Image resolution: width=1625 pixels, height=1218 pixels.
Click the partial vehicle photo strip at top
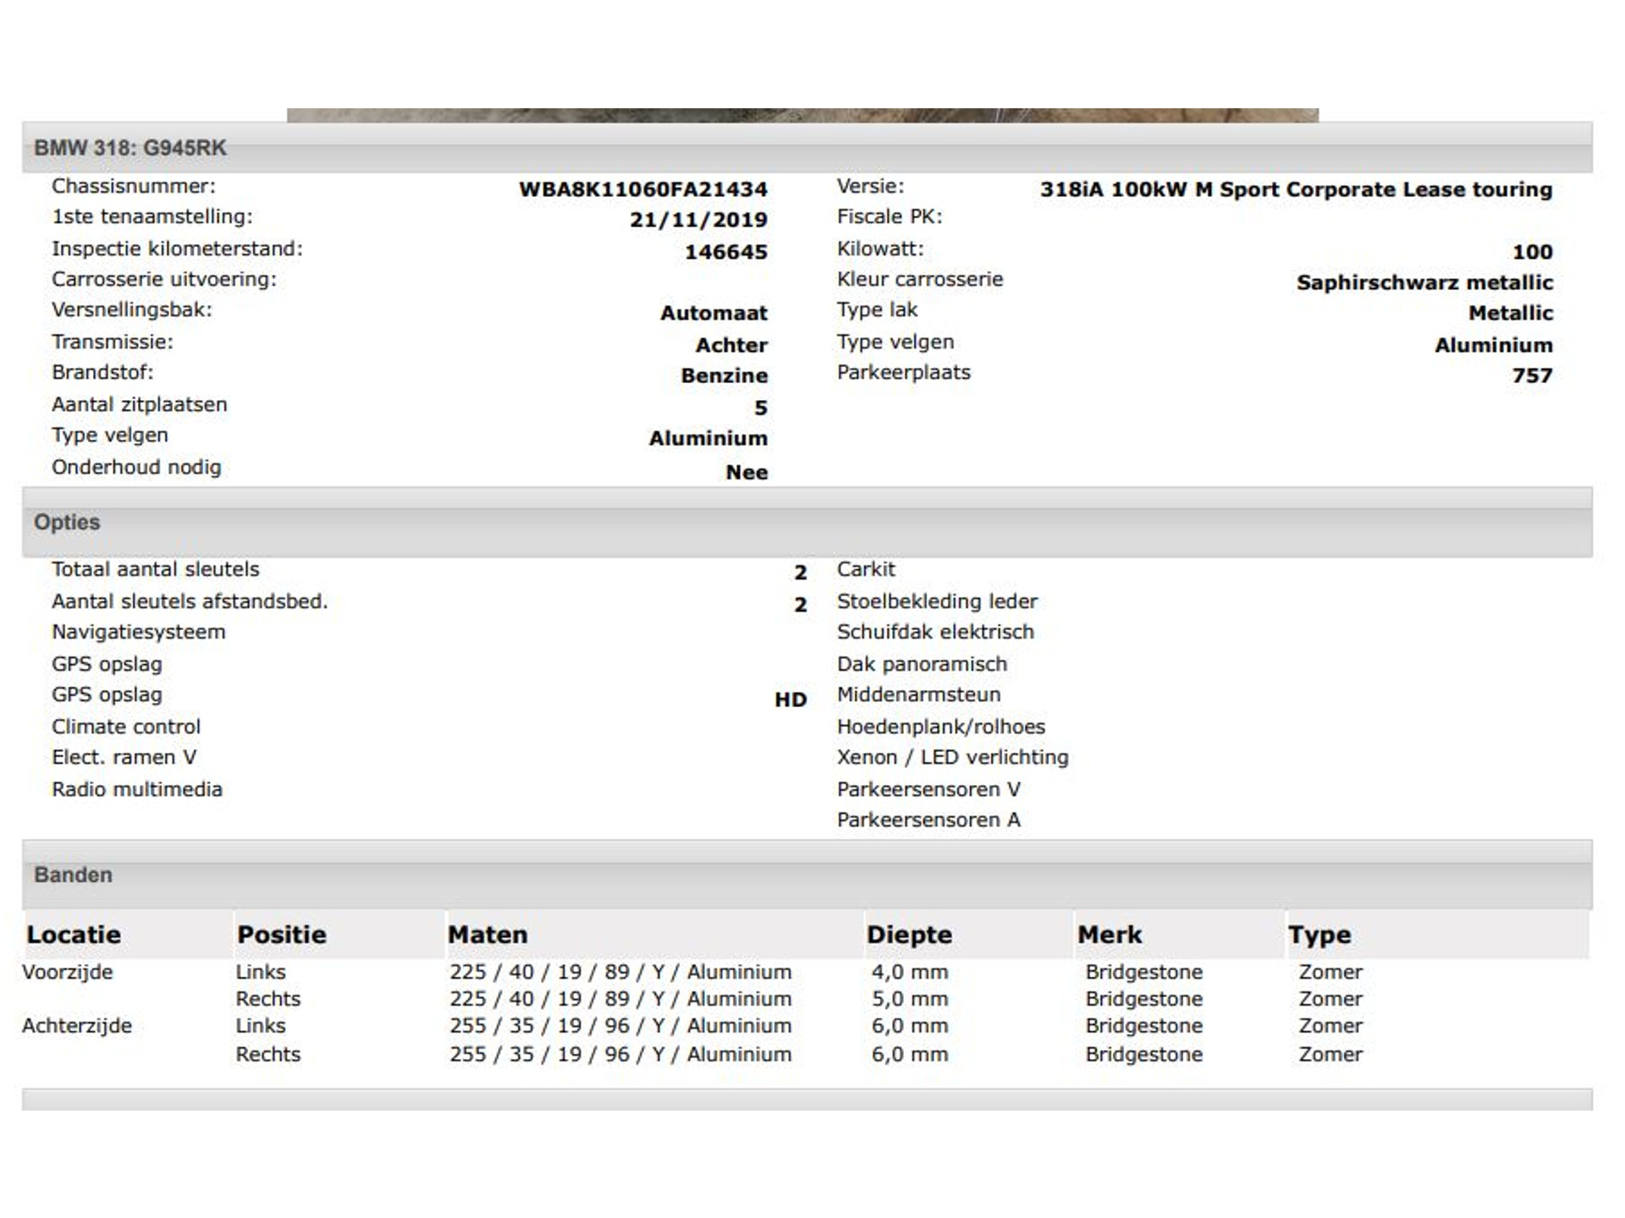[802, 115]
